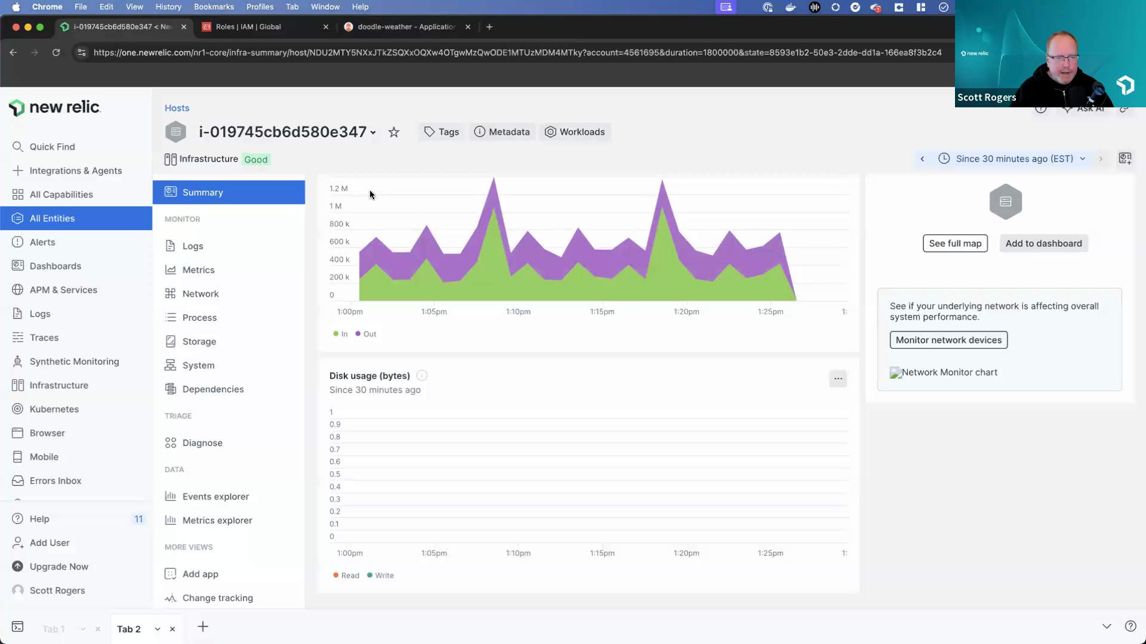Open Workloads for this host

click(575, 132)
